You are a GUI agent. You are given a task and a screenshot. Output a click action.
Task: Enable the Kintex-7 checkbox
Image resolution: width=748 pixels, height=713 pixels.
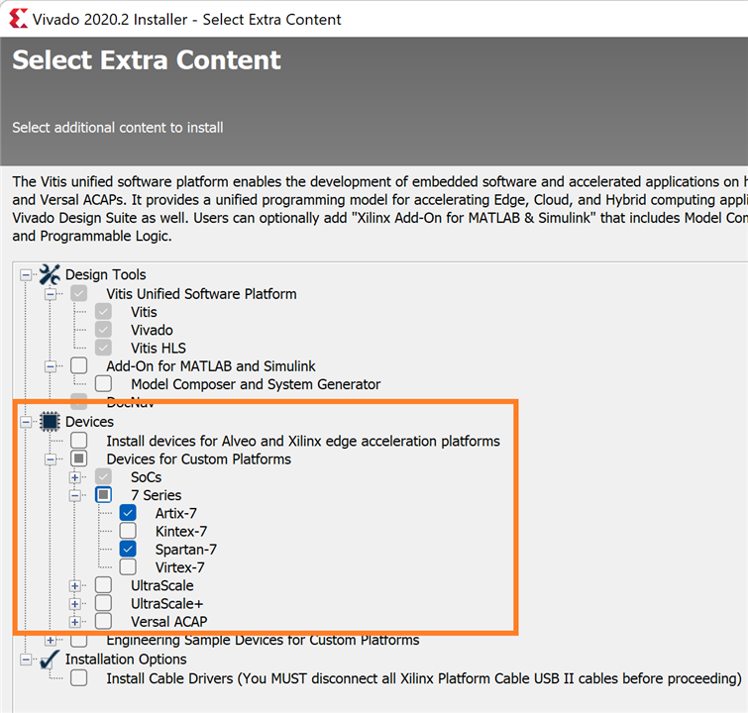(128, 531)
